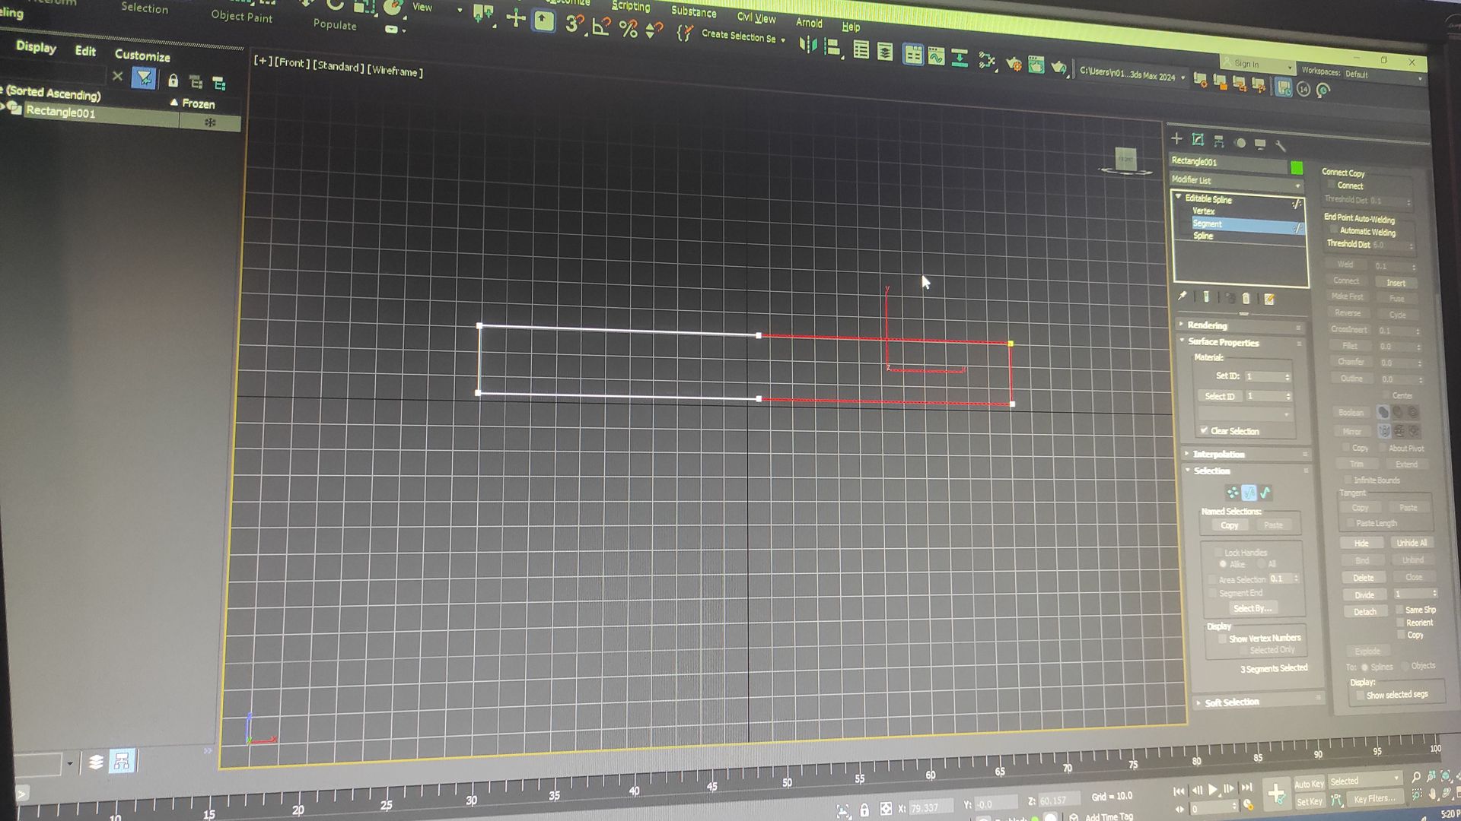Image resolution: width=1461 pixels, height=821 pixels.
Task: Open the Workspaces Default dropdown
Action: [x=1383, y=75]
